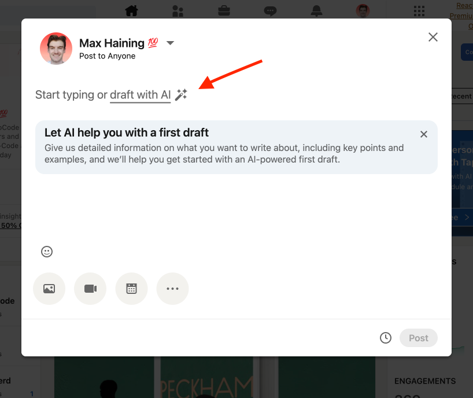Dismiss the 'Let AI help you' banner
473x398 pixels.
[423, 134]
